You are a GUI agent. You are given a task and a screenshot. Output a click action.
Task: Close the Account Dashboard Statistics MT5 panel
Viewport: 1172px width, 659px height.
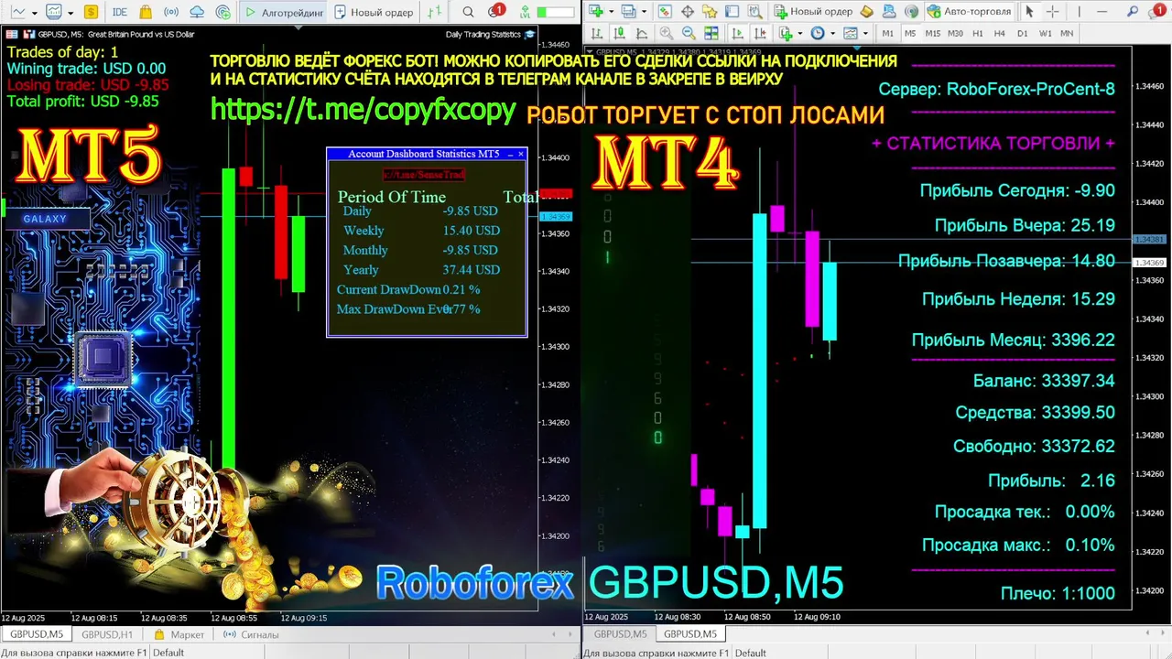point(521,154)
